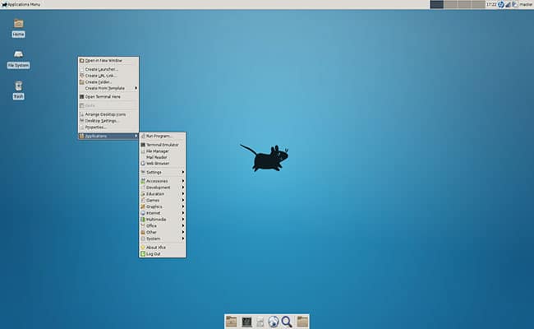Open File Manager from submenu
This screenshot has width=534, height=329.
tap(163, 151)
